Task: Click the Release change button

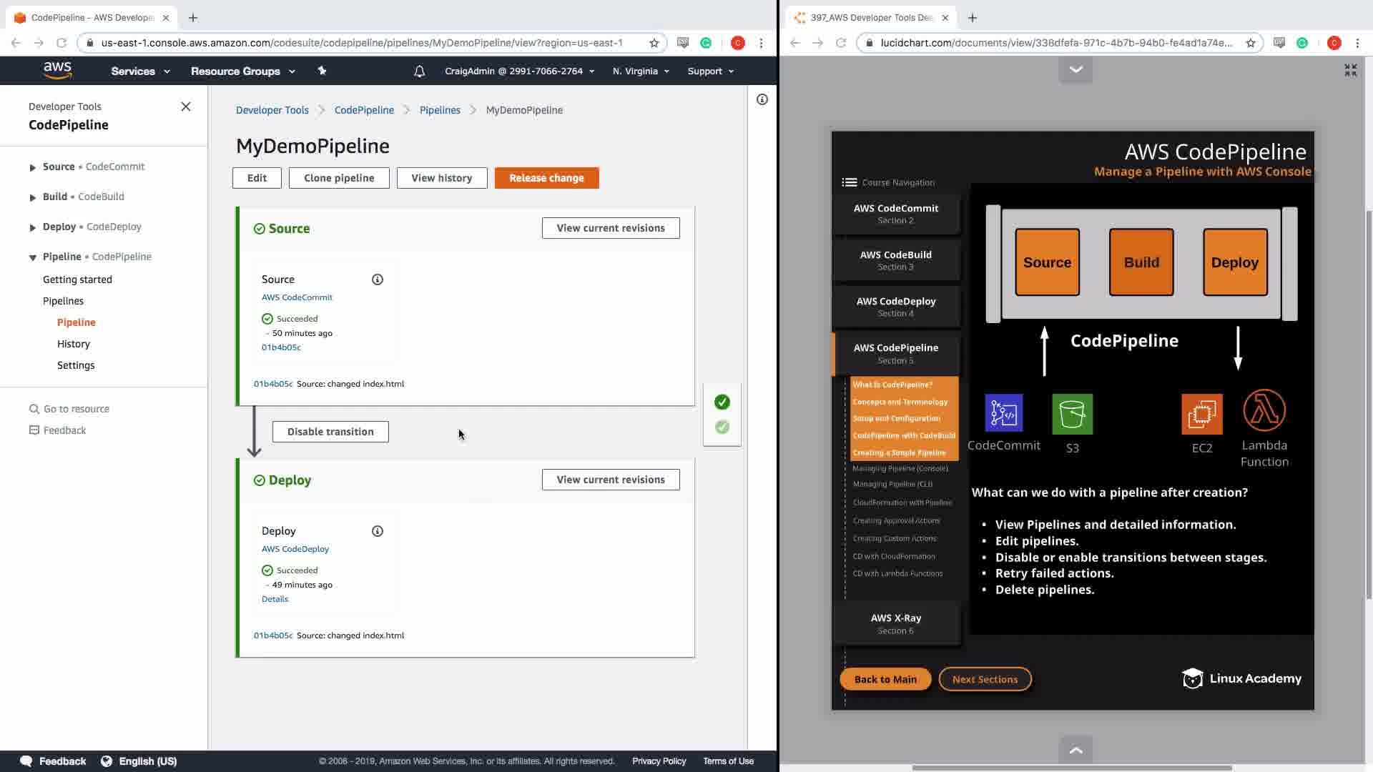Action: click(x=546, y=178)
